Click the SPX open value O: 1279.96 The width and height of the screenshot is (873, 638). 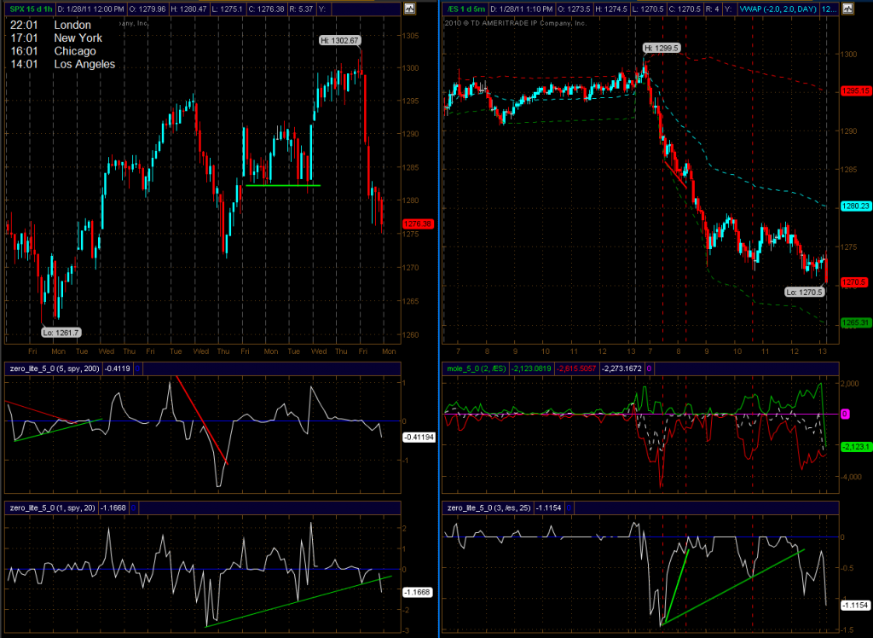point(147,9)
